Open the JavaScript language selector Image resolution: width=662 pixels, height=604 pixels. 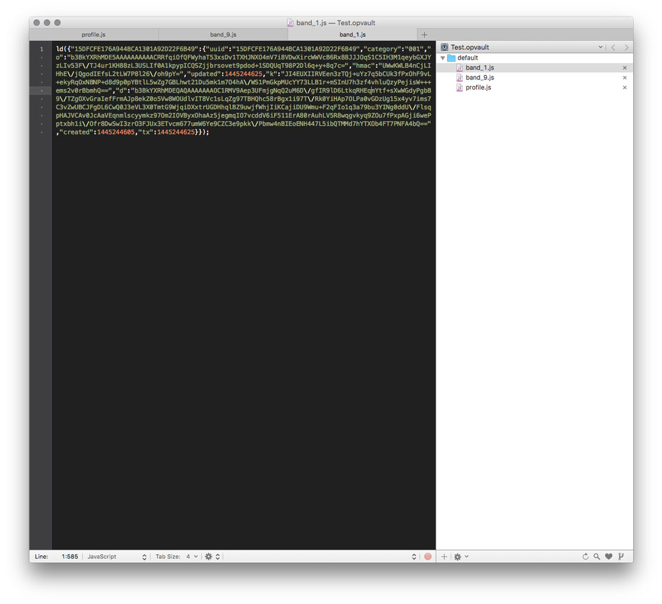[117, 556]
